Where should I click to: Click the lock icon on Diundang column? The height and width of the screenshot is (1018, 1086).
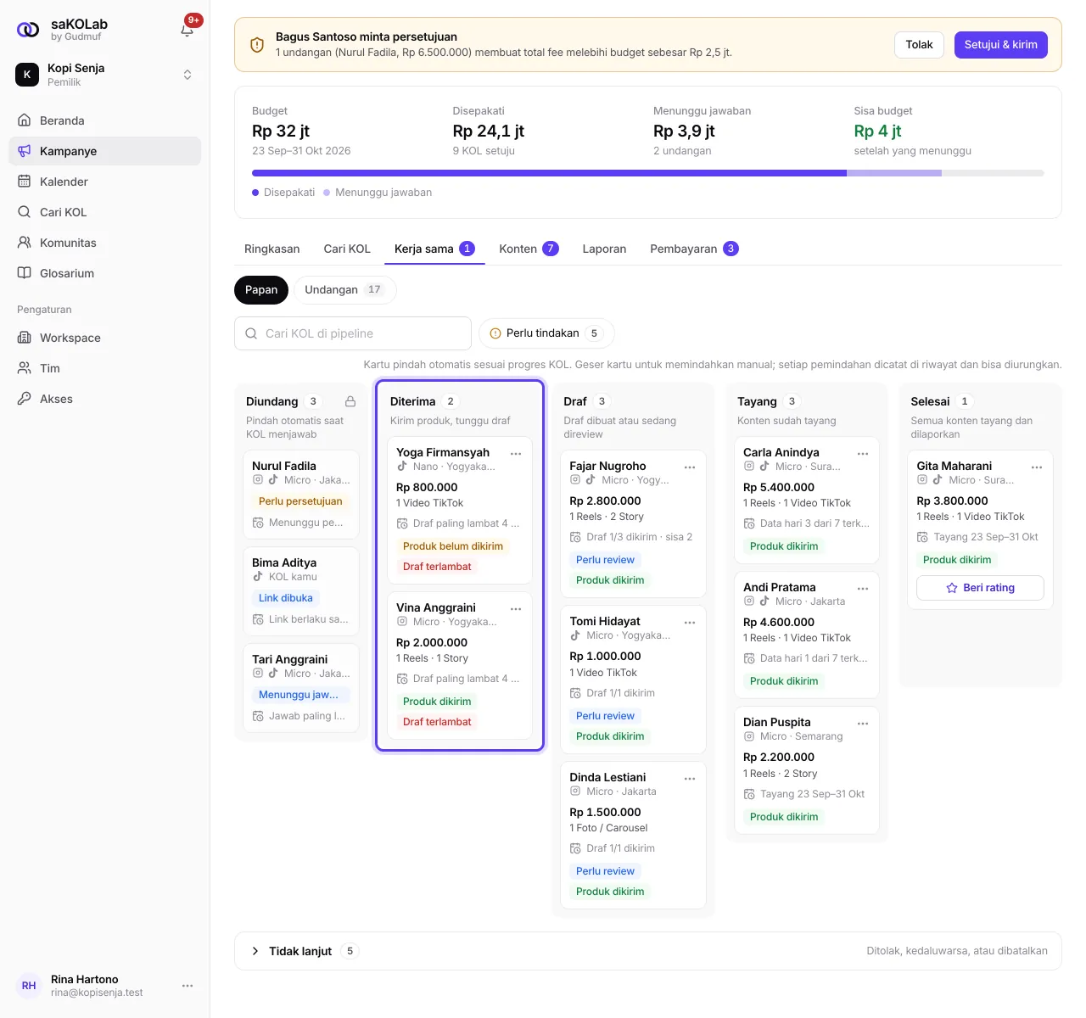350,401
